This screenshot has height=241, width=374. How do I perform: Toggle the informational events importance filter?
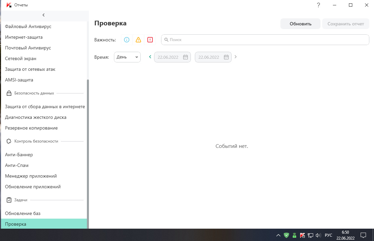(x=127, y=40)
